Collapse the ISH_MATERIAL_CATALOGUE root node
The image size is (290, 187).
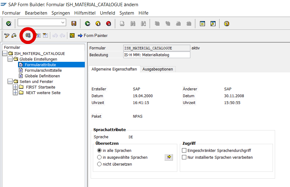[x=5, y=53]
